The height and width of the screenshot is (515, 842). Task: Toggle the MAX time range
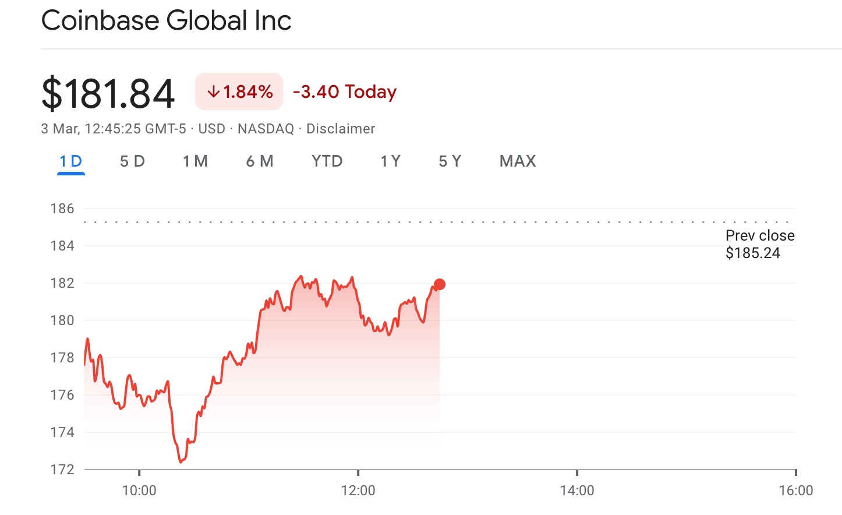coord(517,161)
